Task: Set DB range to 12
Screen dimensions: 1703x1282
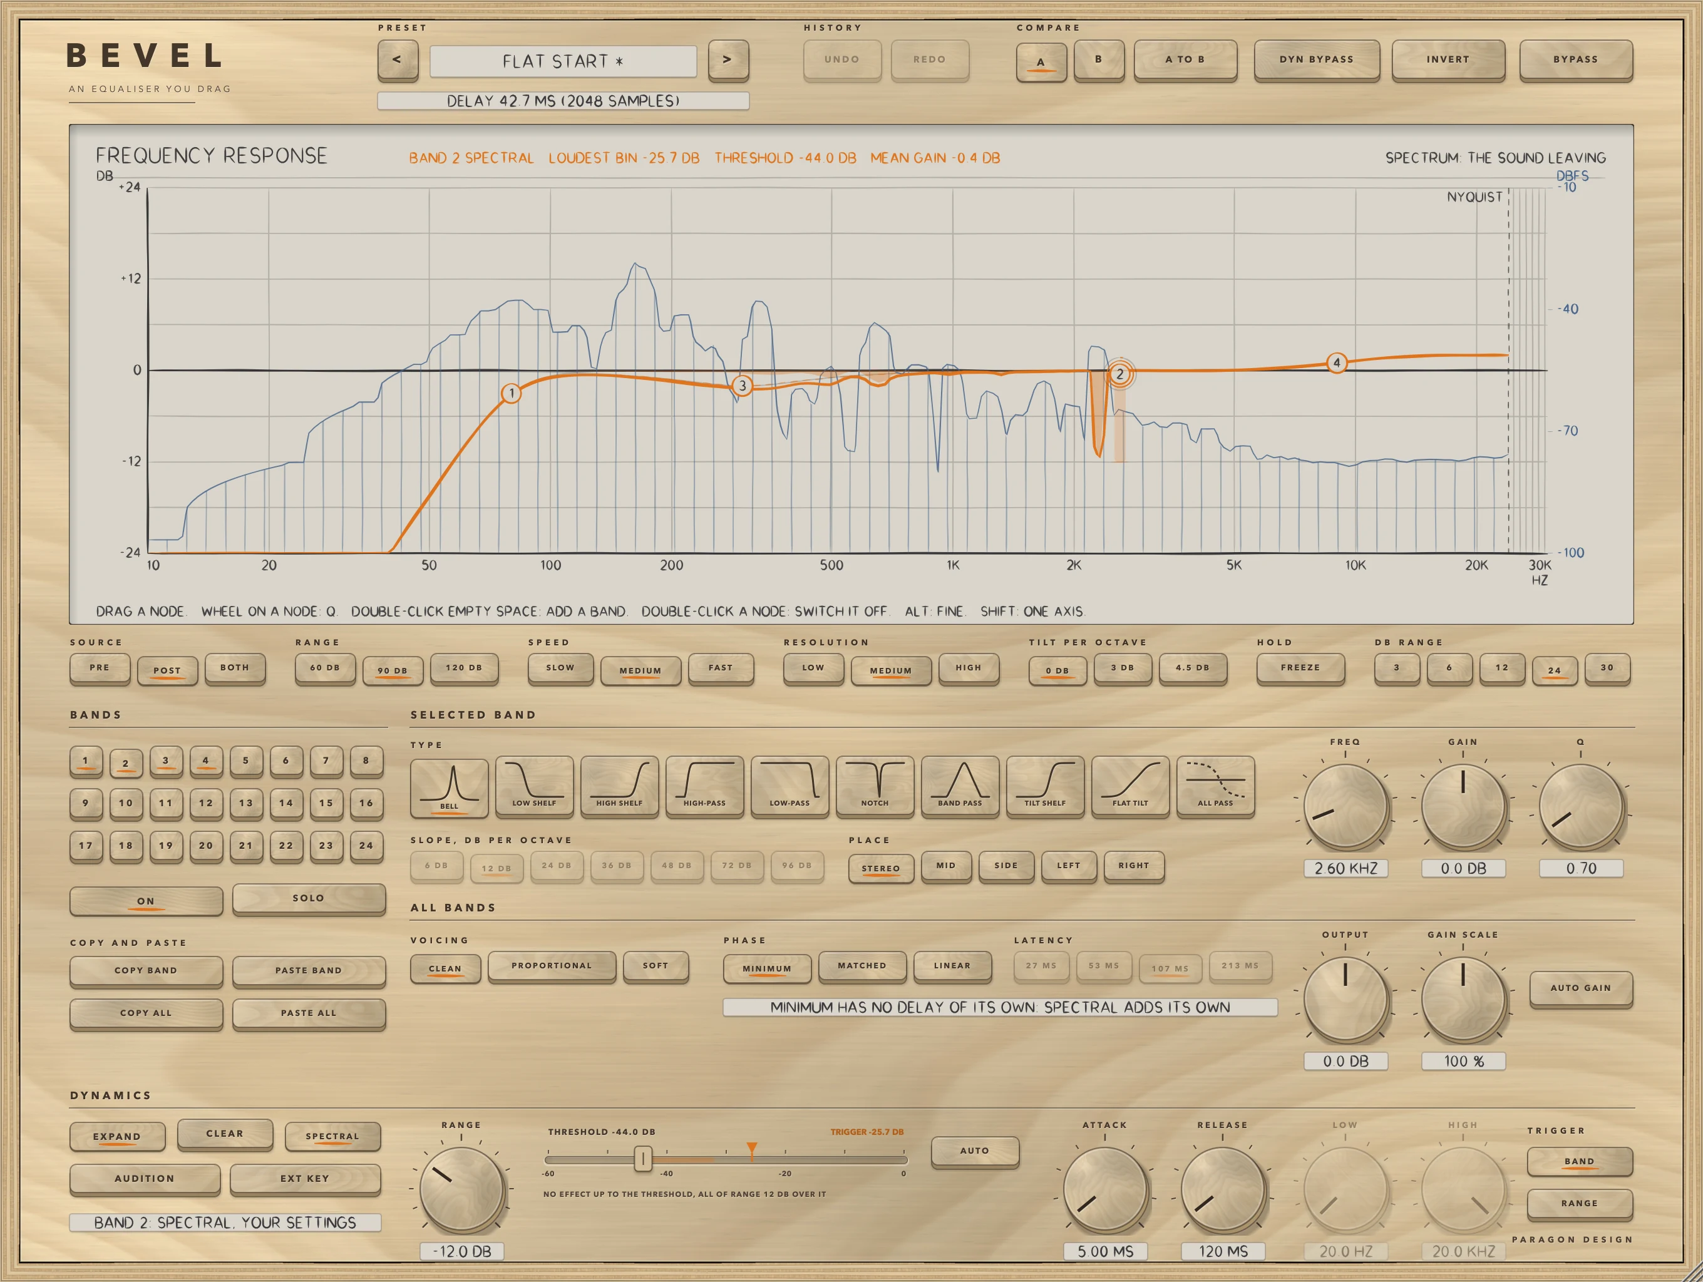Action: click(1501, 668)
